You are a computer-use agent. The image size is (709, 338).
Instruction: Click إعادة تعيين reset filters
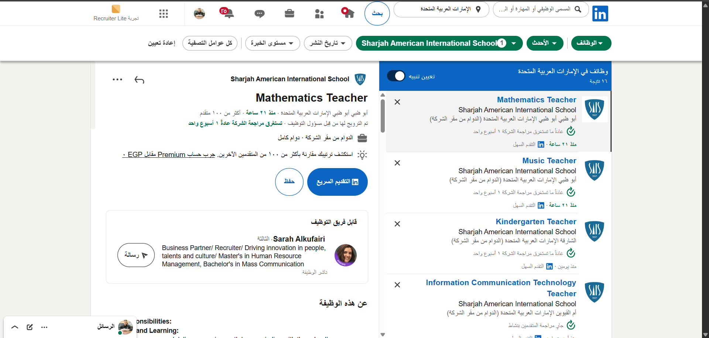[x=162, y=43]
